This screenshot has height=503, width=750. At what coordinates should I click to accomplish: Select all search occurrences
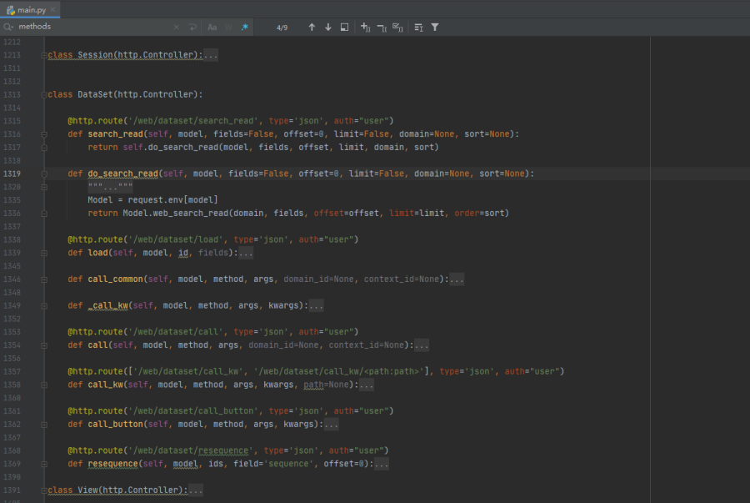point(397,27)
